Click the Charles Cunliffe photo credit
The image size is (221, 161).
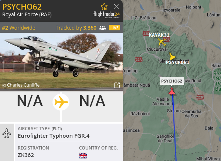click(21, 85)
